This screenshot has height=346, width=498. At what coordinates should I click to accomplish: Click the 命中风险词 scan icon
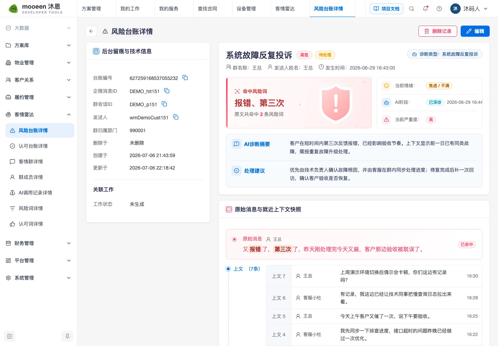(237, 91)
